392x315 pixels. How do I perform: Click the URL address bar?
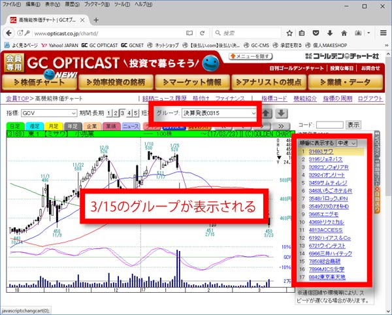pyautogui.click(x=108, y=33)
